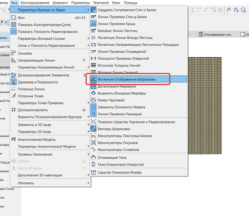Click the Векторы Штриховки icon

click(x=93, y=129)
